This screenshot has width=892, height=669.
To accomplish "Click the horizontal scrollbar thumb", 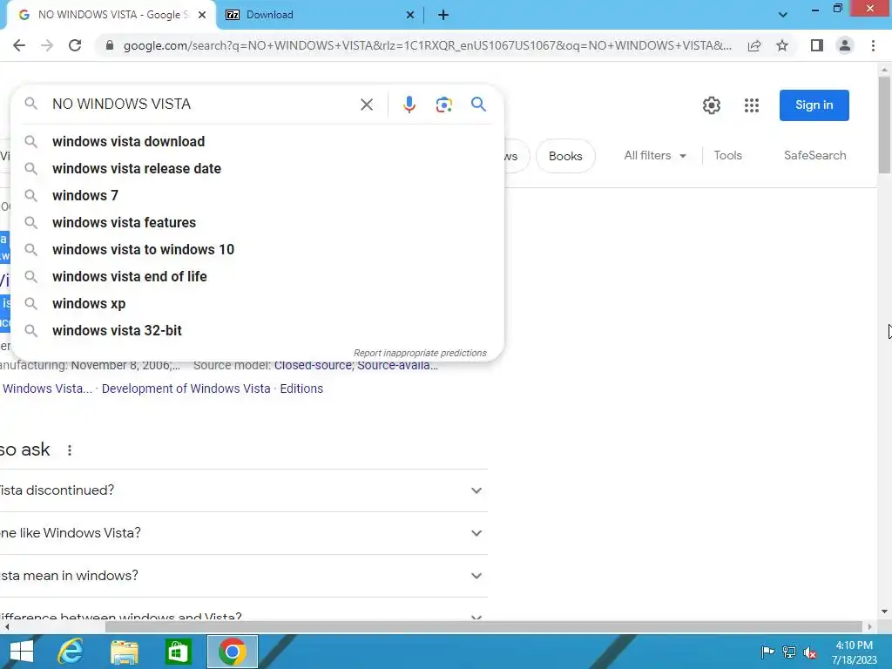I will [x=483, y=627].
